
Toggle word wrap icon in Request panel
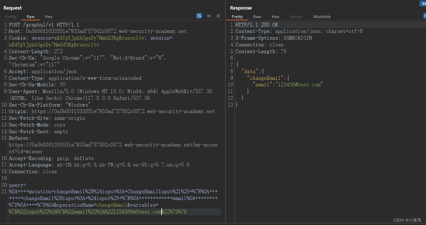click(199, 16)
